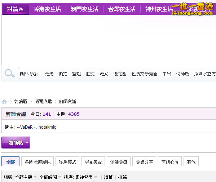This screenshot has height=182, width=216.
Task: Open the 澳門夜生活 navigation tab
Action: point(84,9)
